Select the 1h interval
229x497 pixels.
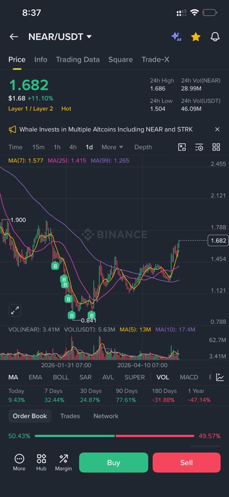click(x=57, y=147)
